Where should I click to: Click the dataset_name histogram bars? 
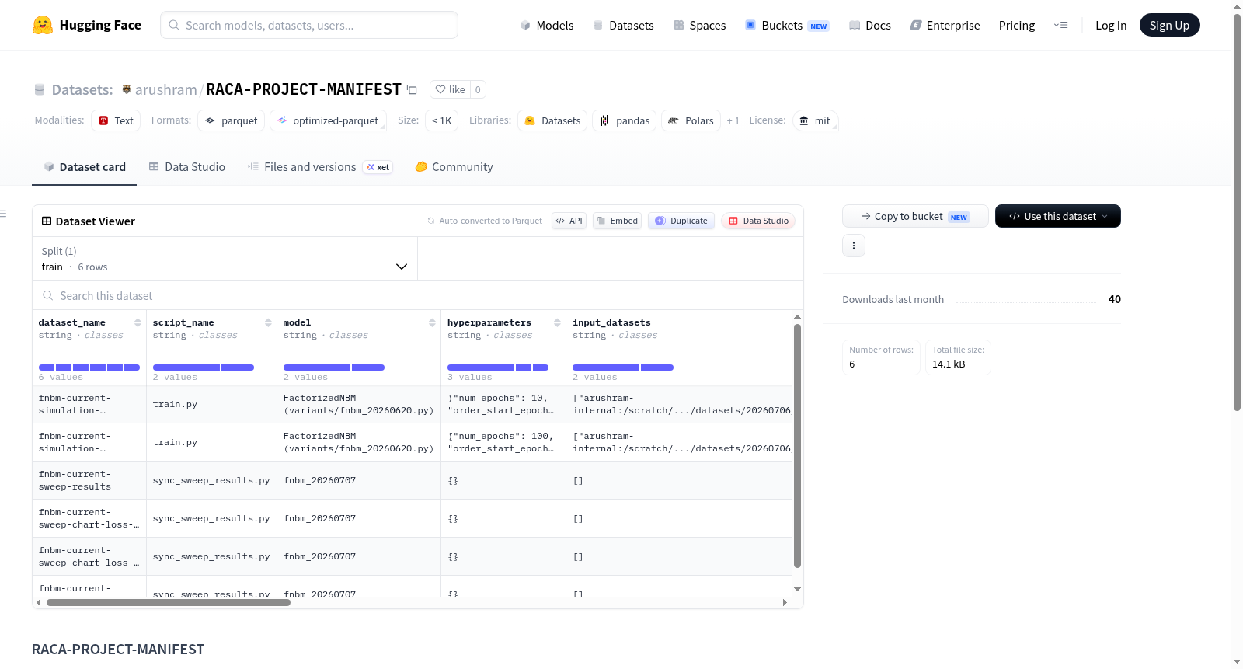pos(89,368)
